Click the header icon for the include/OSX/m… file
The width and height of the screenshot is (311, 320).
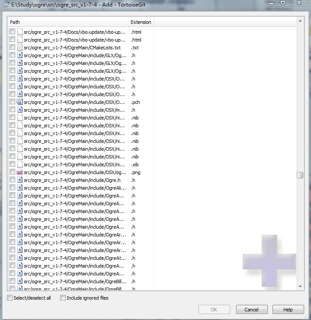(20, 110)
